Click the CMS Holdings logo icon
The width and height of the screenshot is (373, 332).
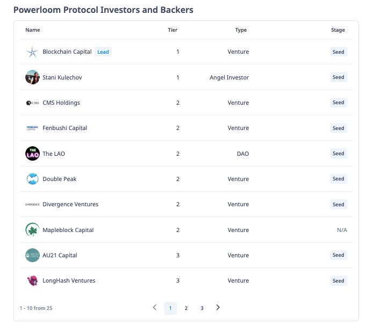32,103
